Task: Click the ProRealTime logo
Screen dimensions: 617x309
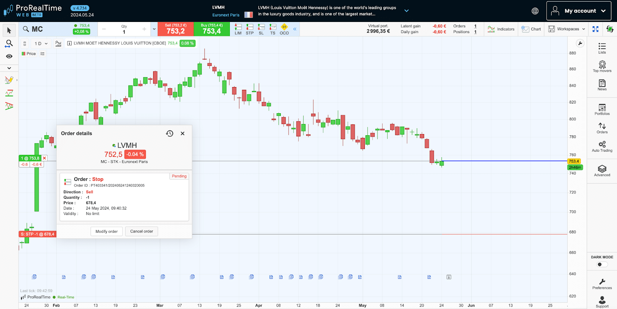Action: pos(33,11)
